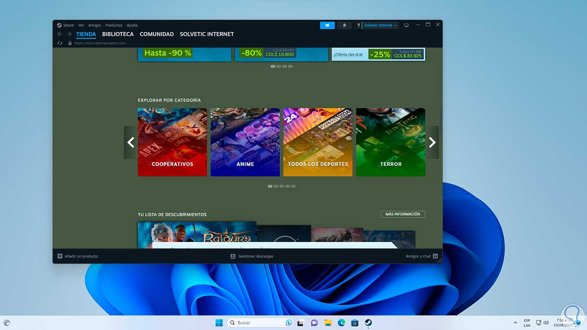The width and height of the screenshot is (587, 330).
Task: Open Gestionar descargas
Action: [x=256, y=256]
